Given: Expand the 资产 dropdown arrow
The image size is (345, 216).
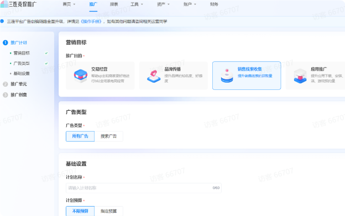Looking at the screenshot, I should coord(169,4).
